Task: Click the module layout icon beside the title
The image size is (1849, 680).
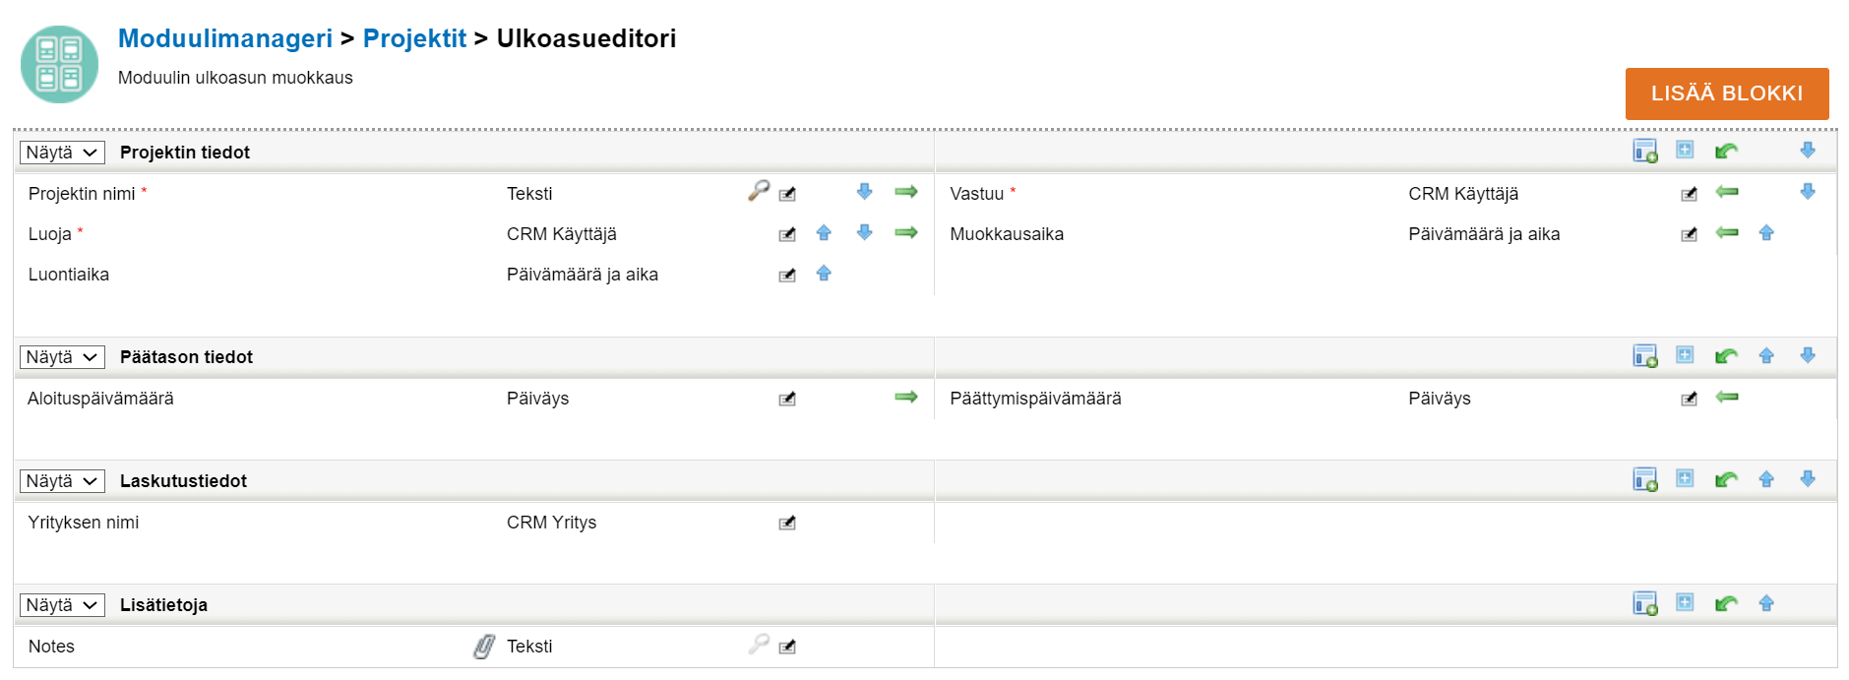Action: tap(59, 64)
